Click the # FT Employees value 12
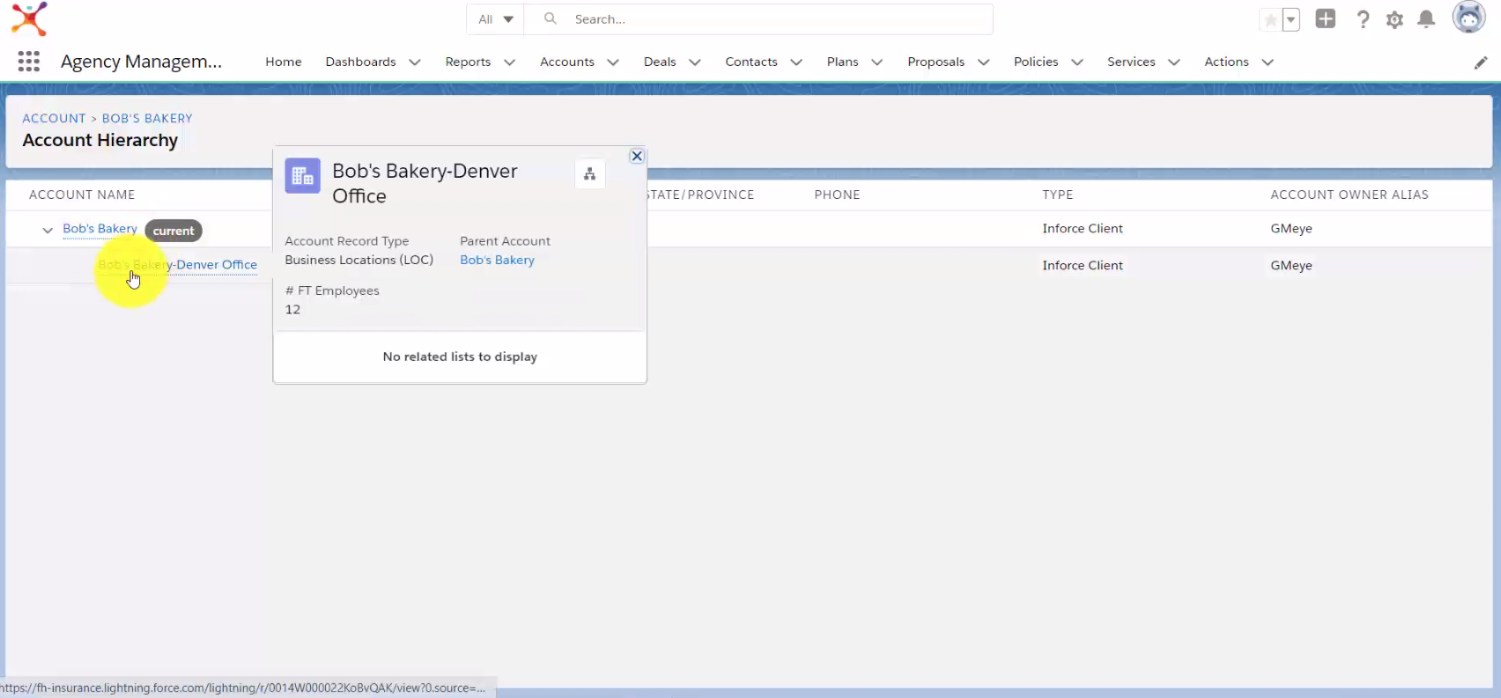The height and width of the screenshot is (698, 1501). (292, 310)
